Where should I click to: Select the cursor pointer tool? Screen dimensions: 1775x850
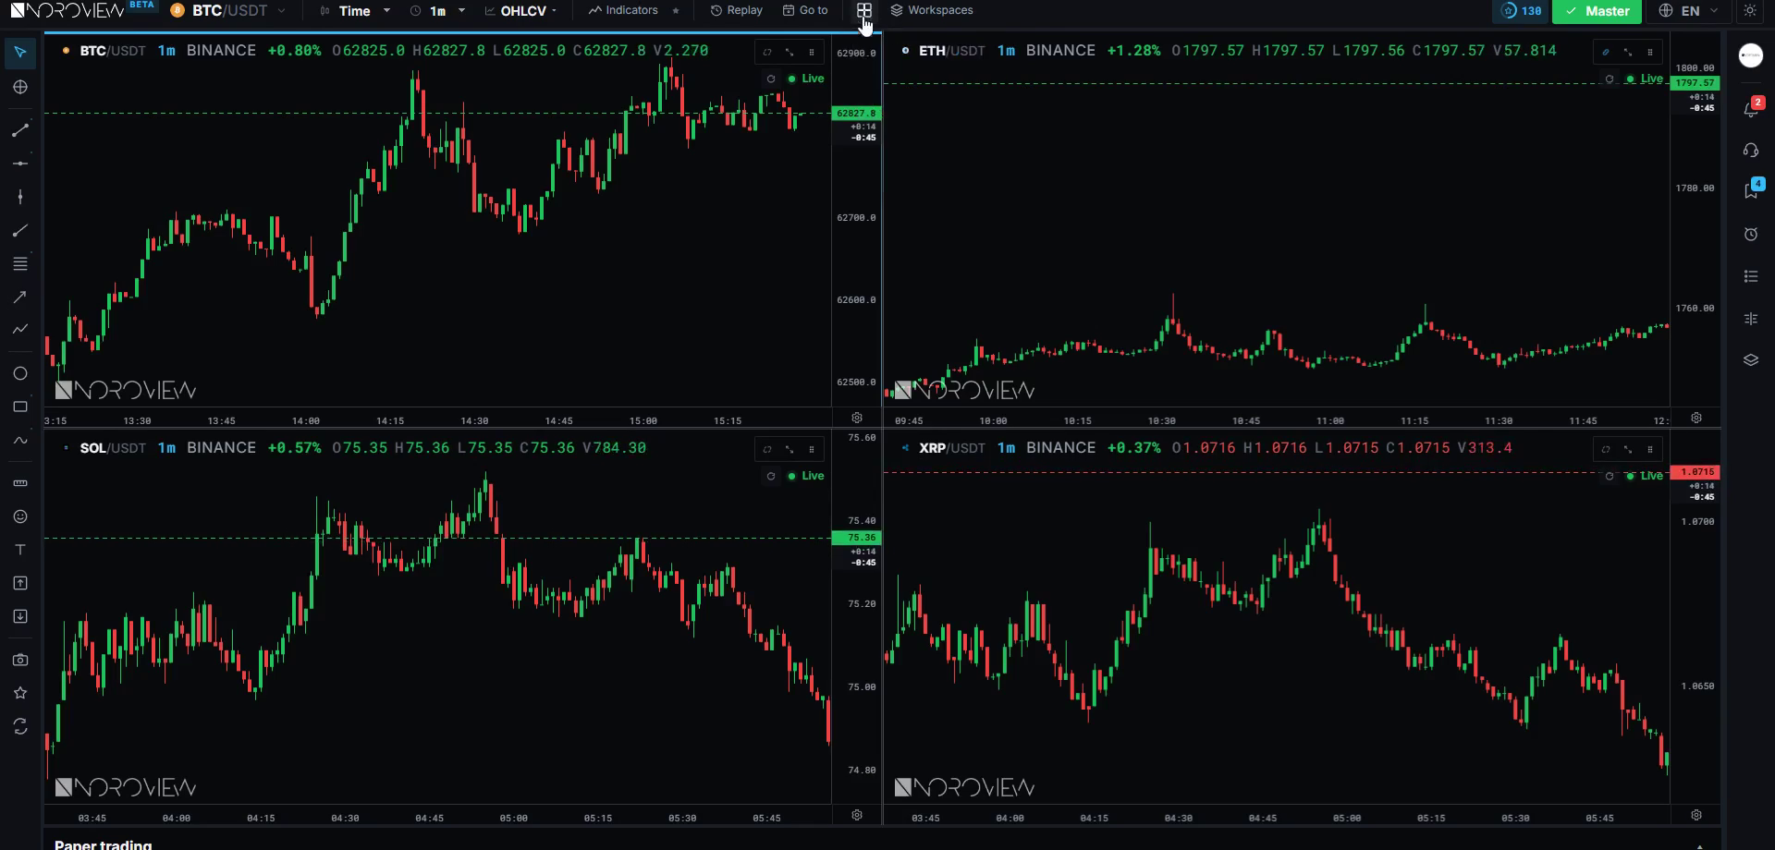[20, 53]
